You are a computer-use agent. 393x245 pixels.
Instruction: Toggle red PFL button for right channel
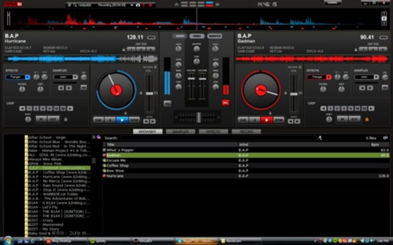pos(226,103)
